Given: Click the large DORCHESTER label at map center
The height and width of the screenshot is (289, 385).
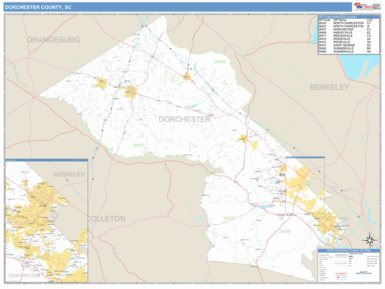Looking at the screenshot, I should 184,119.
